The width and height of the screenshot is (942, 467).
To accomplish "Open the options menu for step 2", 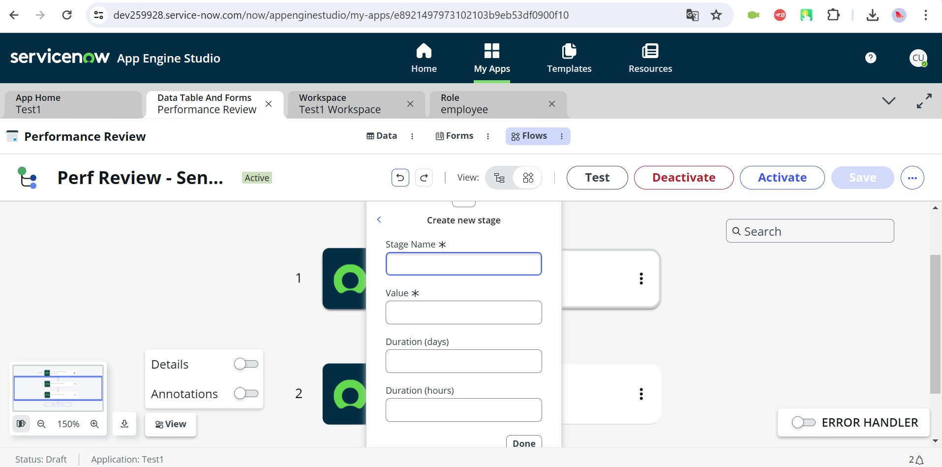I will tap(641, 394).
